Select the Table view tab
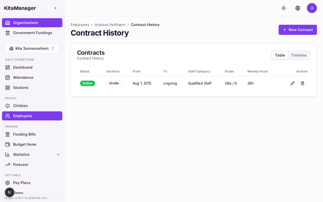The height and width of the screenshot is (202, 323). point(280,55)
